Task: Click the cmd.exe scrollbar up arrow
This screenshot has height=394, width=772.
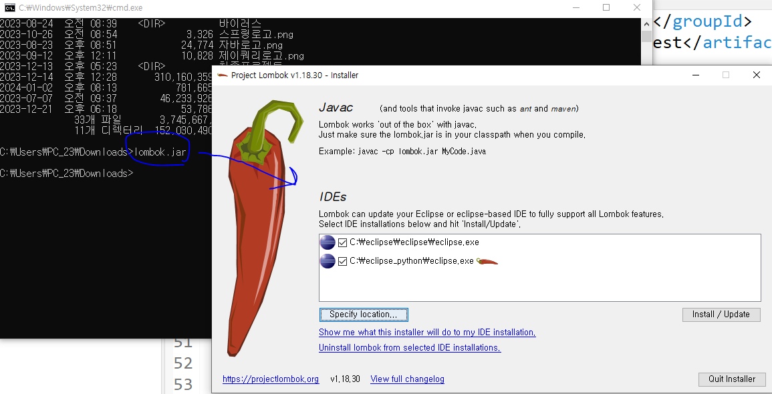Action: pos(646,23)
